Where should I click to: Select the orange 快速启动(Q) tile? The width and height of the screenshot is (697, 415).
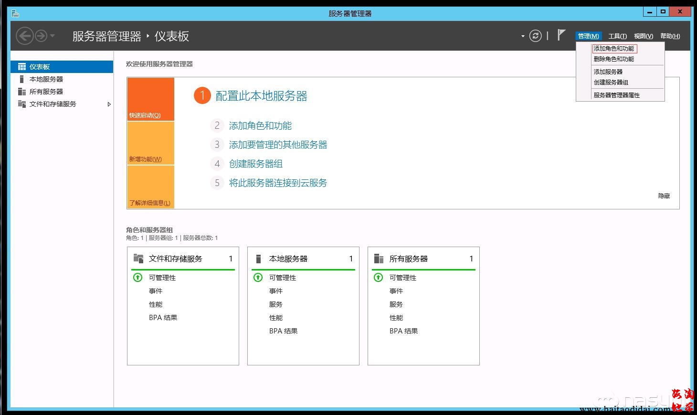click(151, 99)
